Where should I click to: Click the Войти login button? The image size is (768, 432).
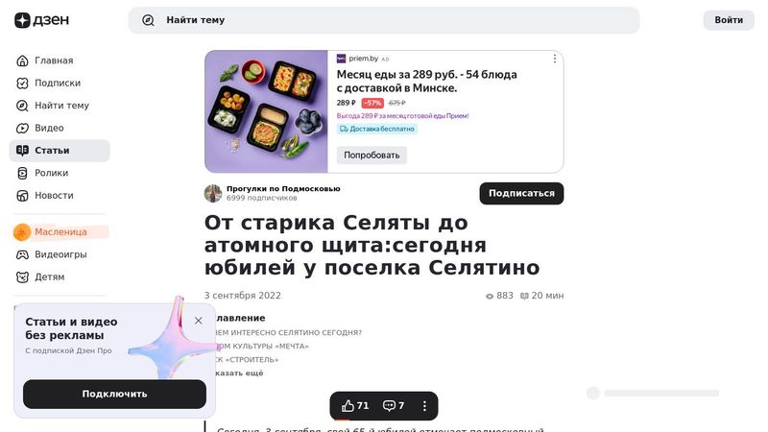click(x=729, y=20)
